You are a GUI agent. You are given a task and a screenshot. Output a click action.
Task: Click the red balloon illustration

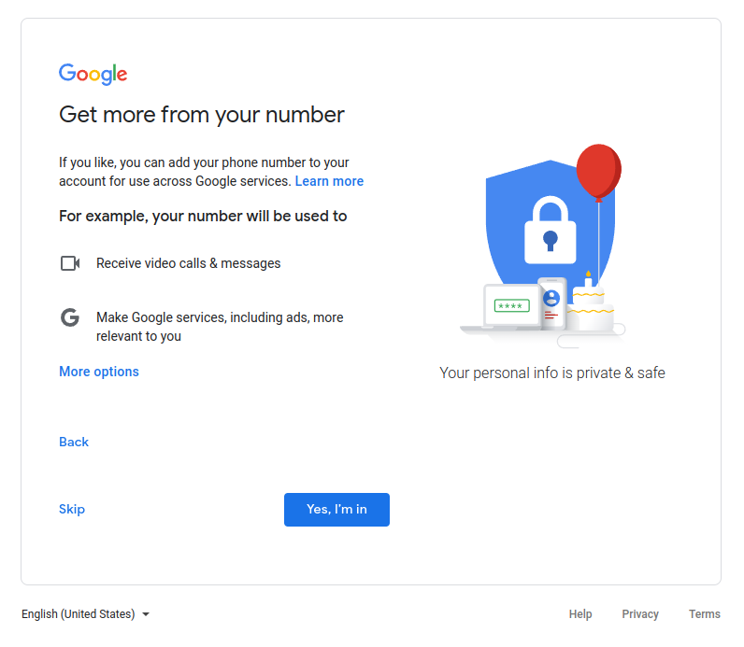coord(599,172)
